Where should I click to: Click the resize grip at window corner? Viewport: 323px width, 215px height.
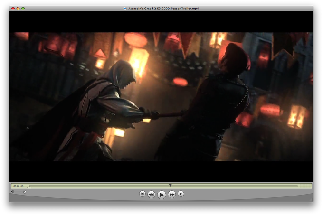tap(311, 199)
